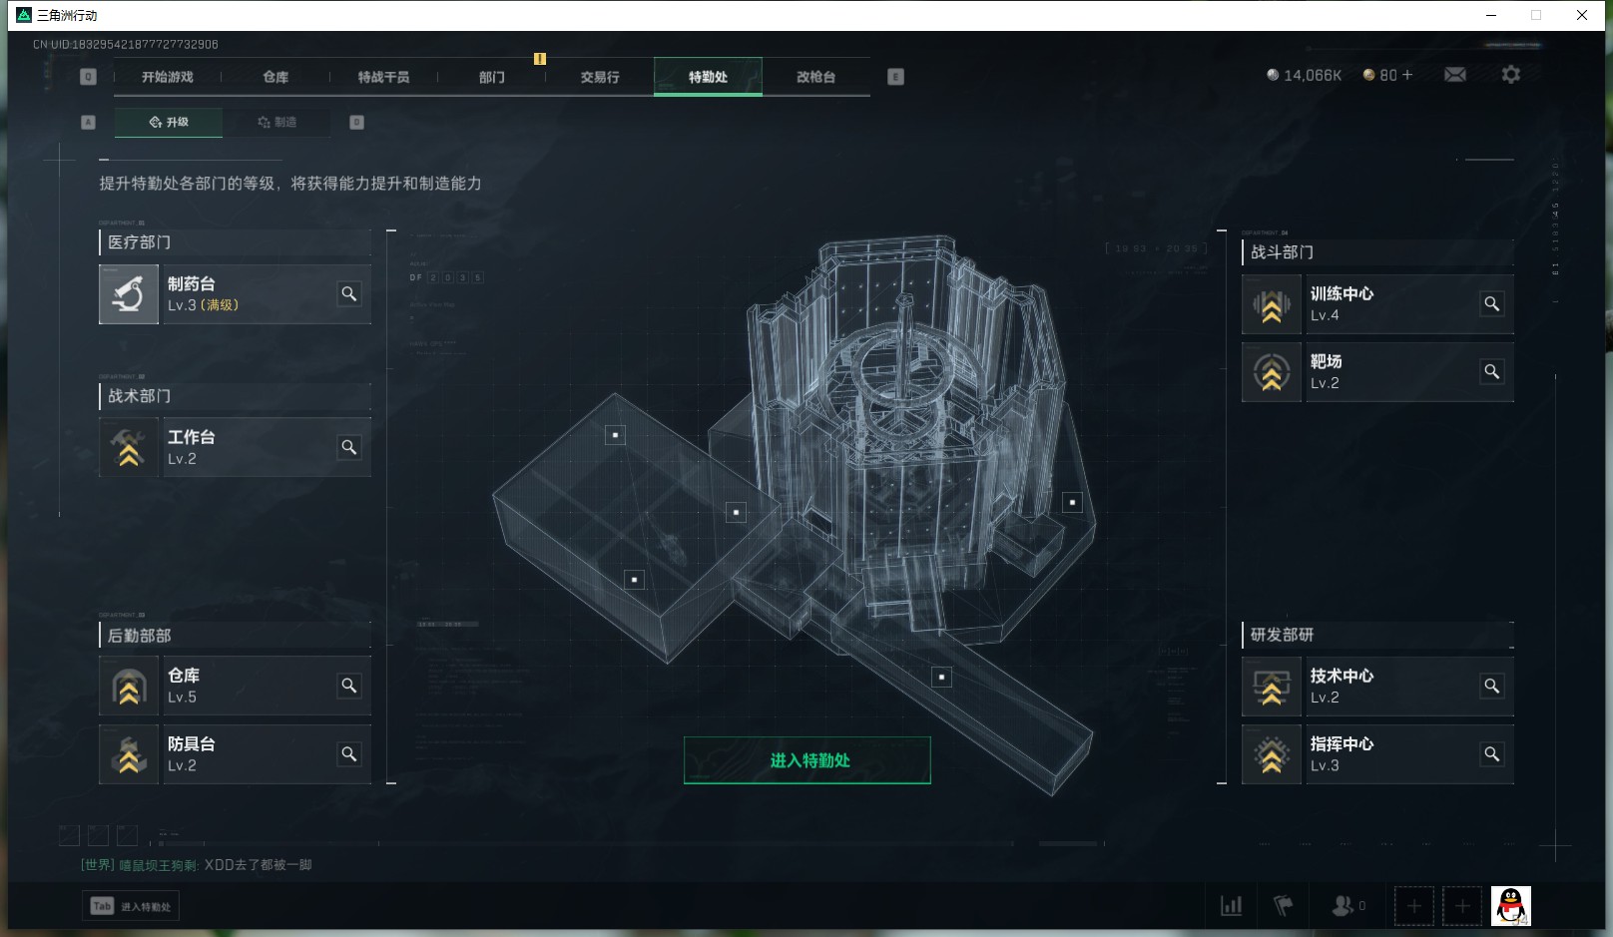1613x937 pixels.
Task: Select the 技术中心 Lv.2 entry
Action: point(1377,687)
